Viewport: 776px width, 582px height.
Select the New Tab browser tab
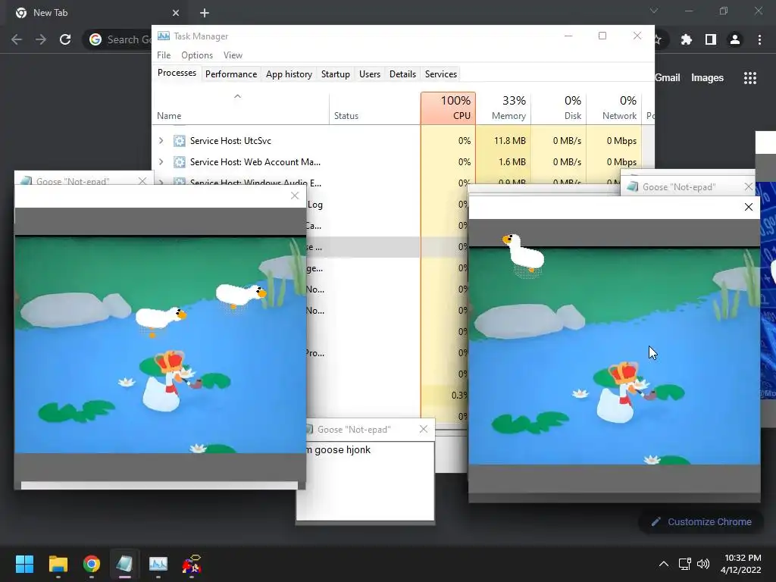[x=96, y=13]
